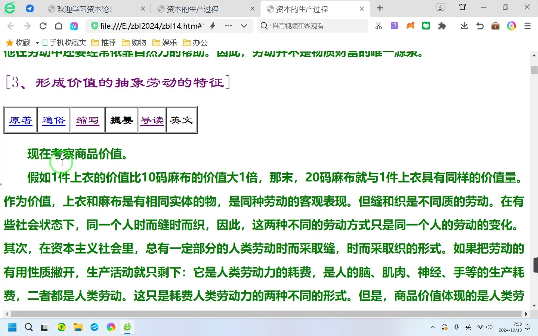Screen dimensions: 538x336
Task: Toggle the 英 input method indicator
Action: coord(469,327)
